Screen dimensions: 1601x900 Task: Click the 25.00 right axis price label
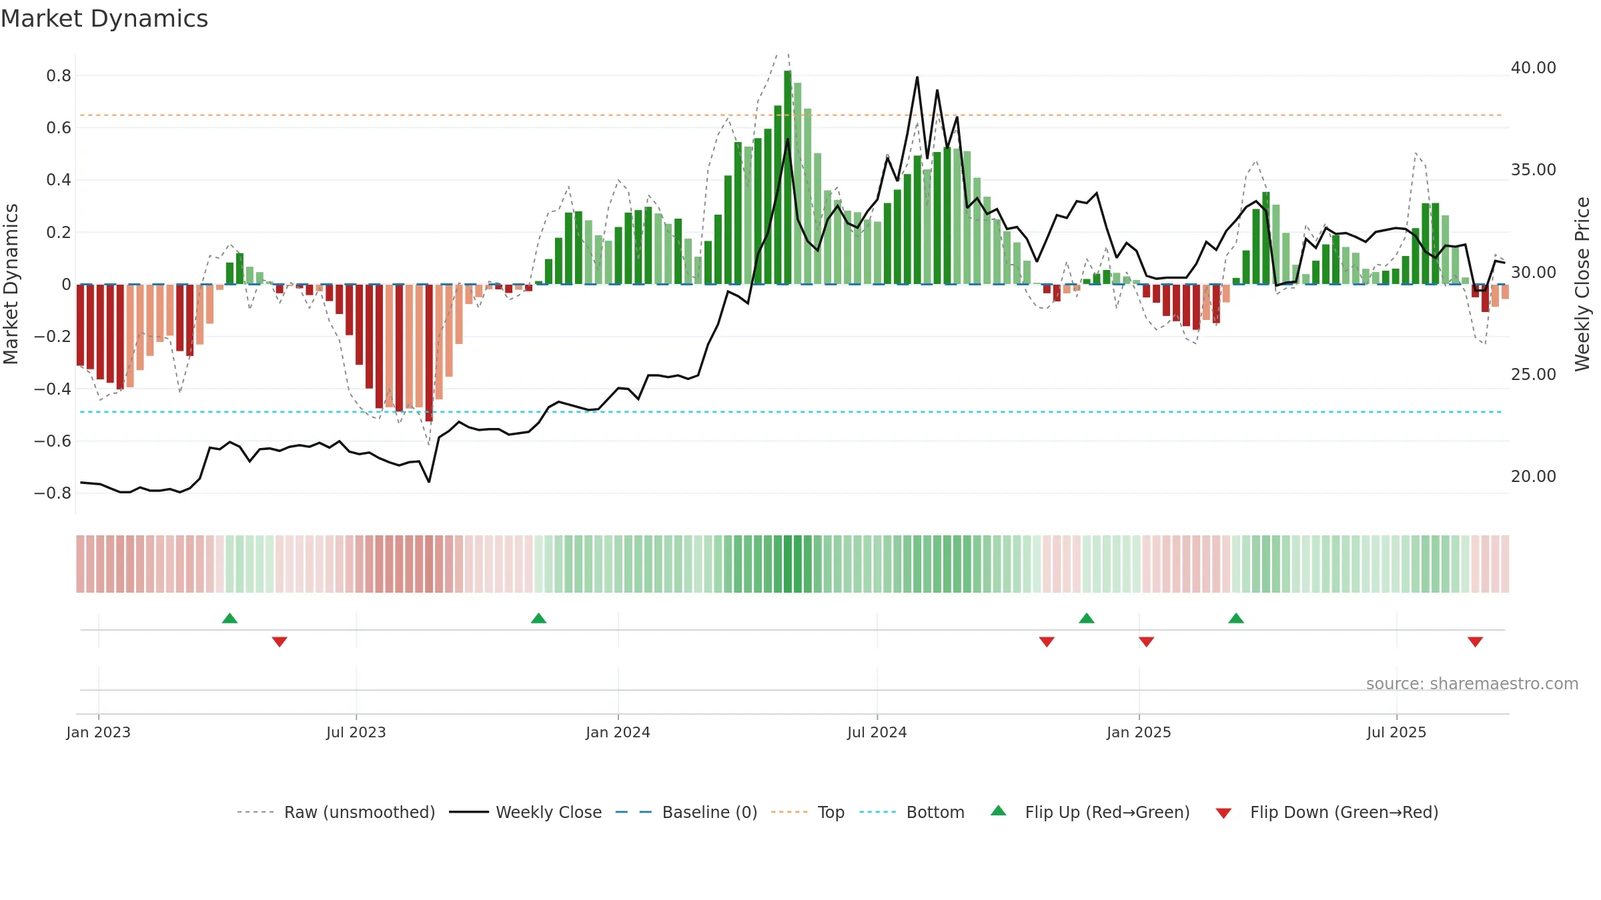tap(1534, 375)
